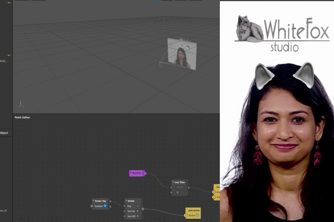Select the Screen Tap patch title
The image size is (334, 222).
pyautogui.click(x=100, y=201)
